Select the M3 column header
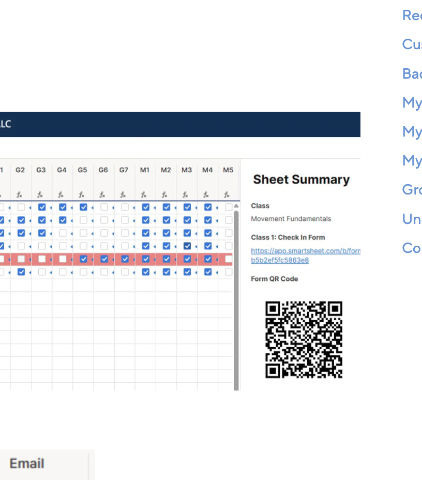 click(x=187, y=170)
